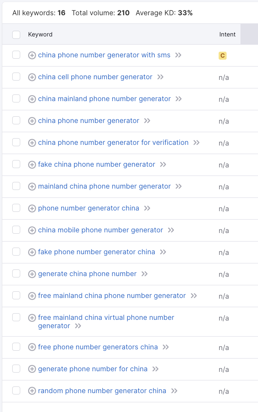
Task: Click plus icon for 'random phone number generator china'
Action: click(x=32, y=391)
